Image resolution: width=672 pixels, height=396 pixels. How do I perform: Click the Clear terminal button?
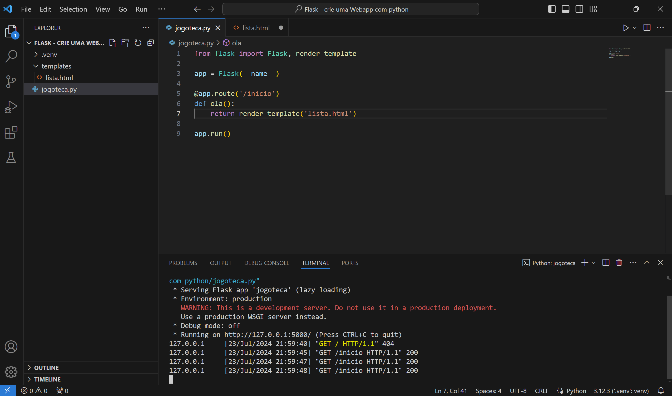[x=619, y=263]
